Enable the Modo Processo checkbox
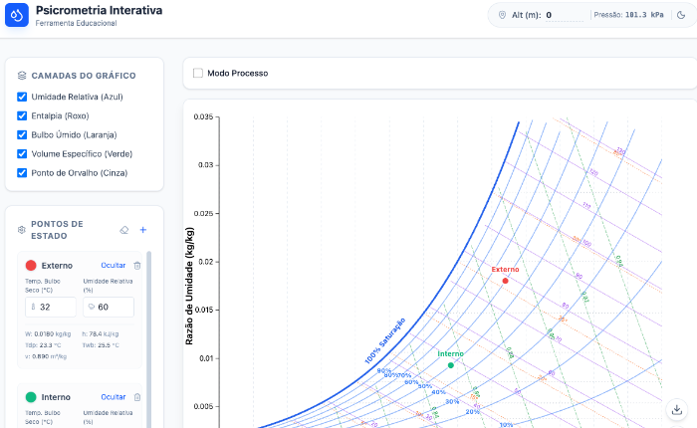The height and width of the screenshot is (428, 697). (x=198, y=73)
